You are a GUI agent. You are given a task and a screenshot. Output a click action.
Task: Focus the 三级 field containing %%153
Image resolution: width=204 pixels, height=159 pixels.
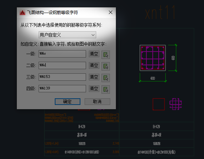(x=62, y=77)
